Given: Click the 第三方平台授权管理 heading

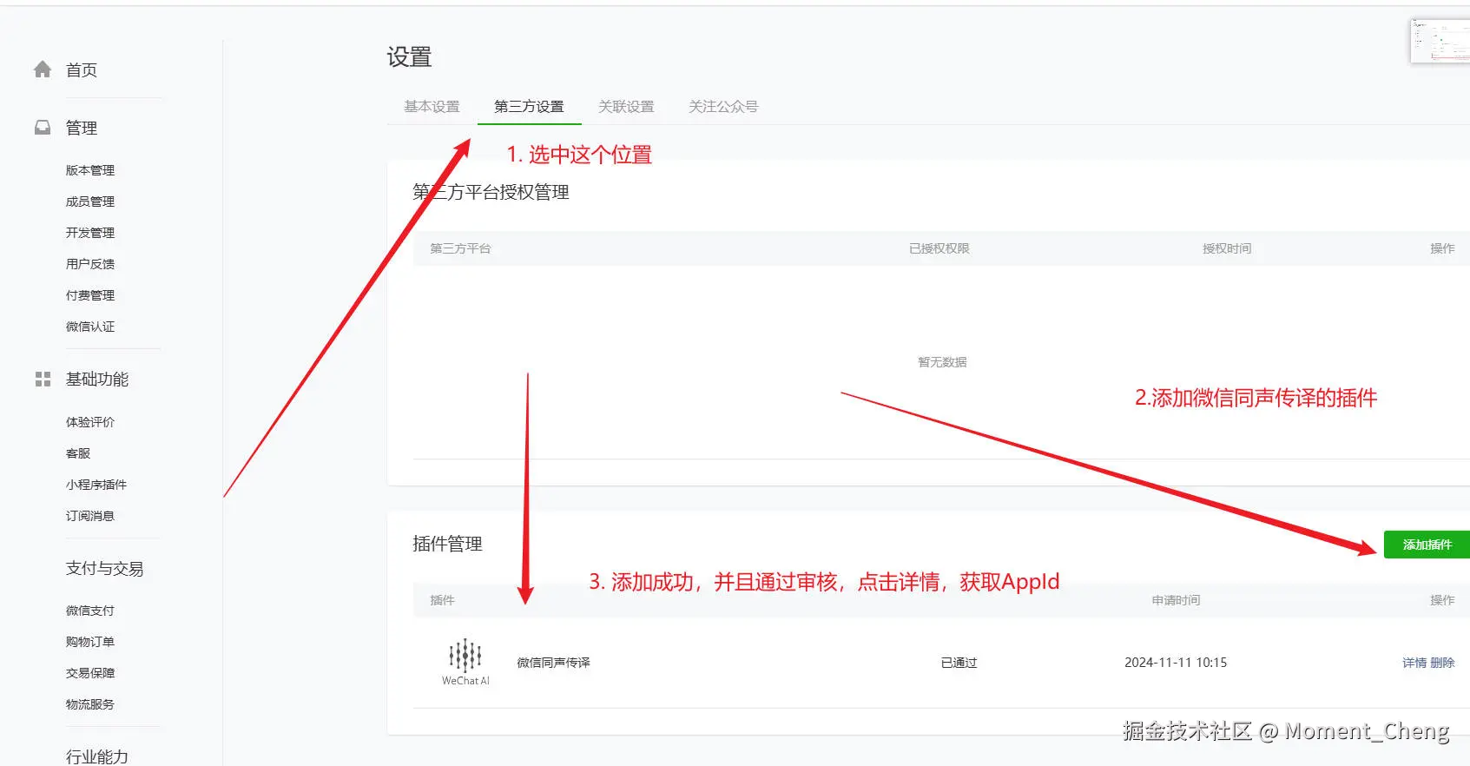Looking at the screenshot, I should [x=491, y=192].
